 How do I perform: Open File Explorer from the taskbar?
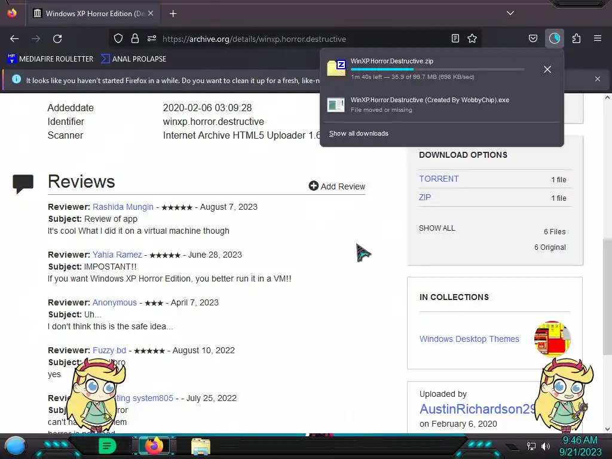coord(201,446)
